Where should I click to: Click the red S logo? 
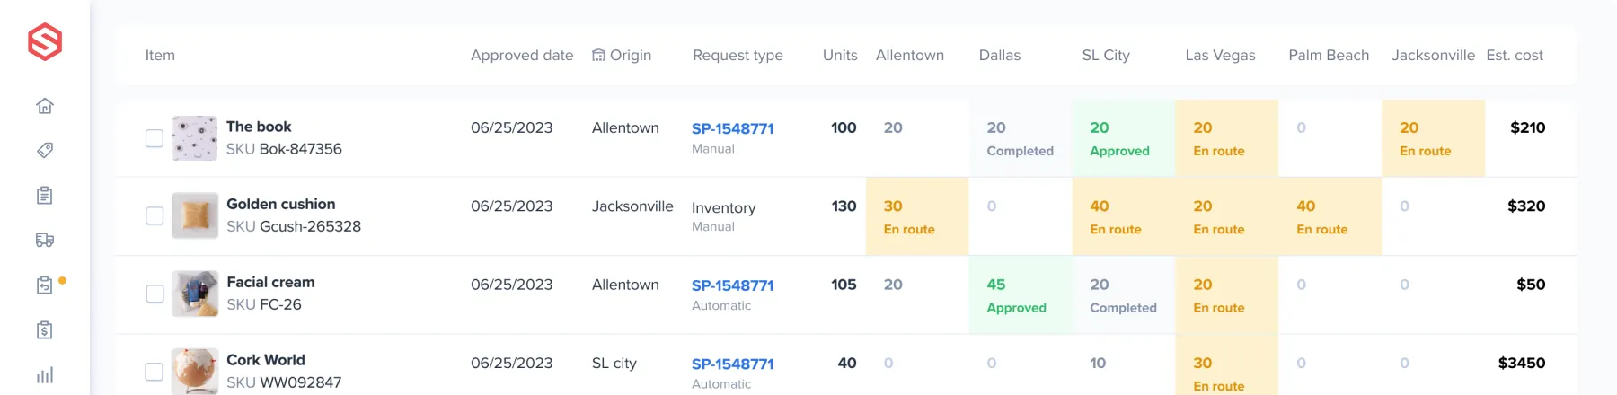(45, 41)
